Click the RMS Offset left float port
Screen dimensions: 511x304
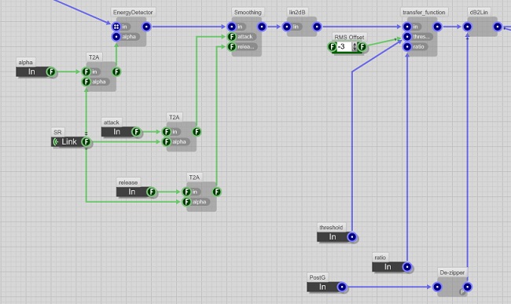click(332, 47)
